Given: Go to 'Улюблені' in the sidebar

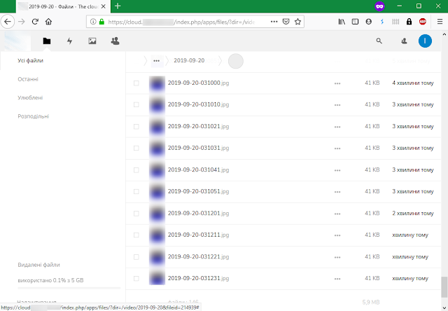Looking at the screenshot, I should (30, 97).
